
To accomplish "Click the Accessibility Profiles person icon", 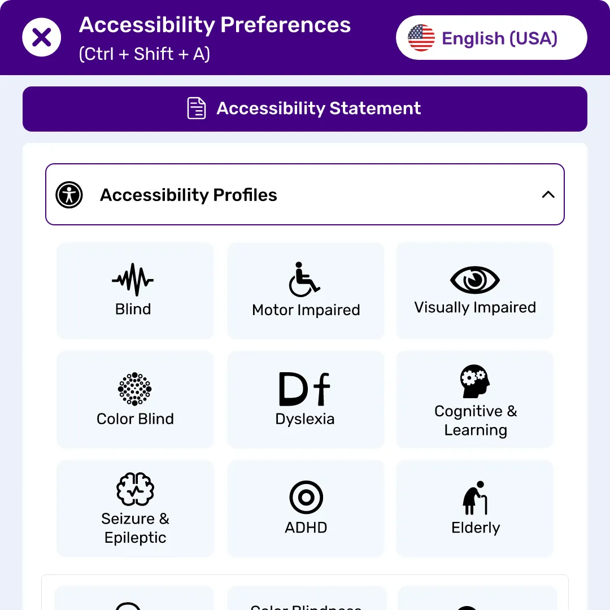I will click(x=69, y=194).
